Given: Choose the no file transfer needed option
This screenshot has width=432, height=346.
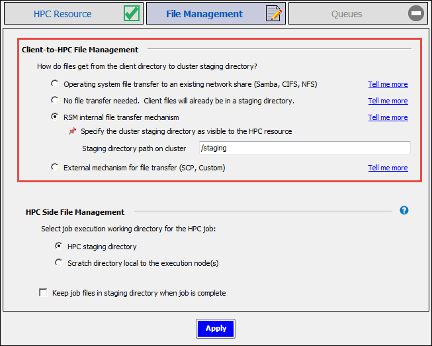Looking at the screenshot, I should coord(55,101).
